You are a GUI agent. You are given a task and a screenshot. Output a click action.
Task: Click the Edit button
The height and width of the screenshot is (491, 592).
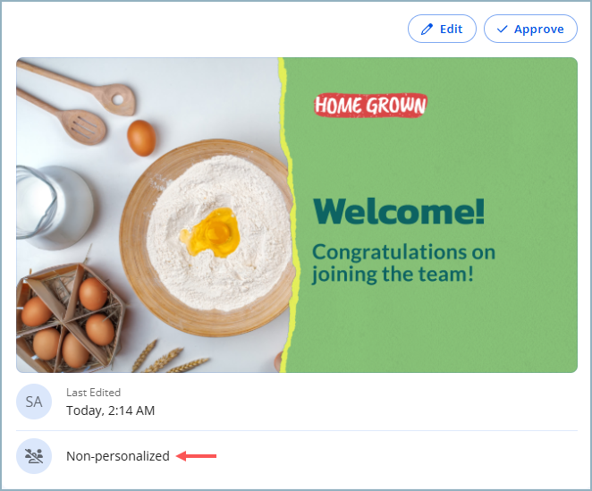[x=442, y=29]
